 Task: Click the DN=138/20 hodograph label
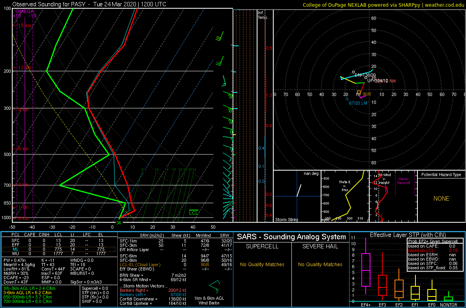[x=365, y=75]
